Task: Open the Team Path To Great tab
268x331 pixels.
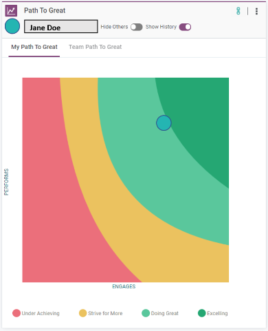Action: [x=96, y=47]
